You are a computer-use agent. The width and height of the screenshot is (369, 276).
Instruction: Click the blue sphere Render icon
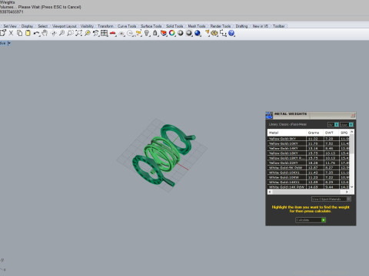pyautogui.click(x=198, y=33)
